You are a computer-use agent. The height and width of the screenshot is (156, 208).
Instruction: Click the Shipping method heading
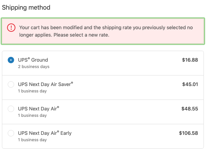coord(26,7)
